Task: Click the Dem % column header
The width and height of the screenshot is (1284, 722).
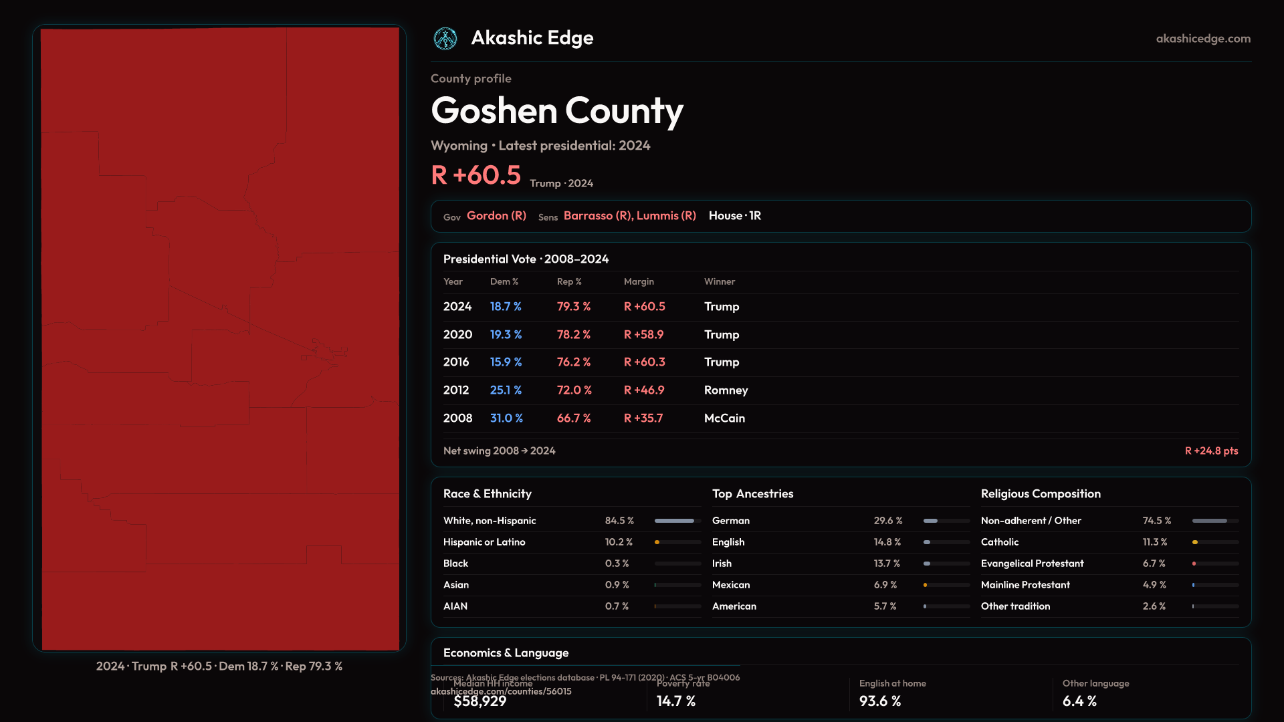Action: [504, 282]
